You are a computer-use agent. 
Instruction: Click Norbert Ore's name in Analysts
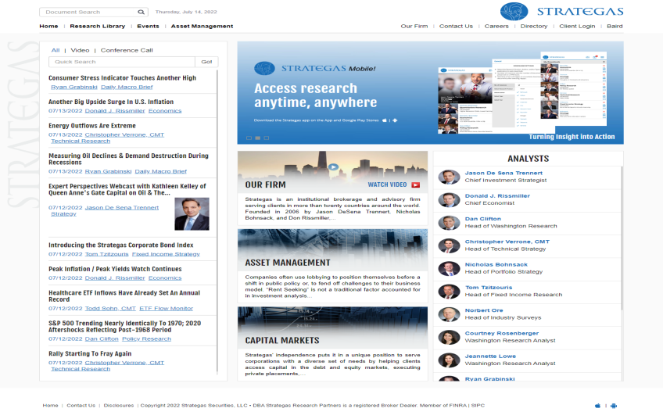pos(484,310)
